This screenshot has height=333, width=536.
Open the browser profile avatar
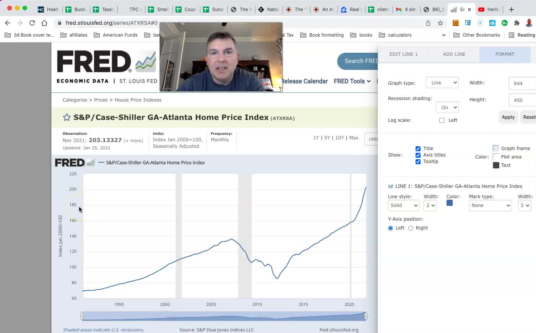tap(529, 23)
